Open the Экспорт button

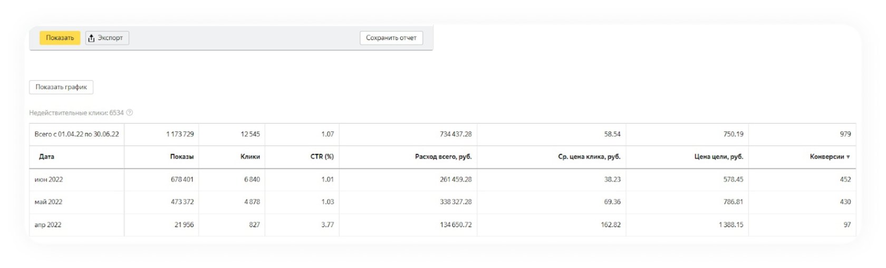(107, 38)
